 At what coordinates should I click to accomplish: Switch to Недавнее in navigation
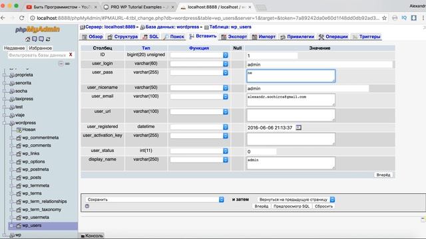[15, 48]
